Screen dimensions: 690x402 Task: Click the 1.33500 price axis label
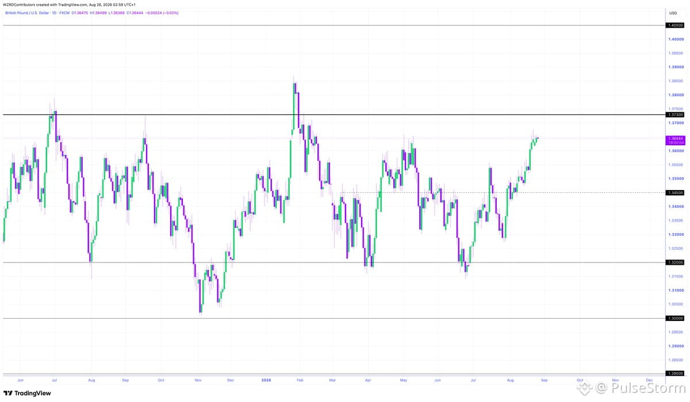coord(675,221)
